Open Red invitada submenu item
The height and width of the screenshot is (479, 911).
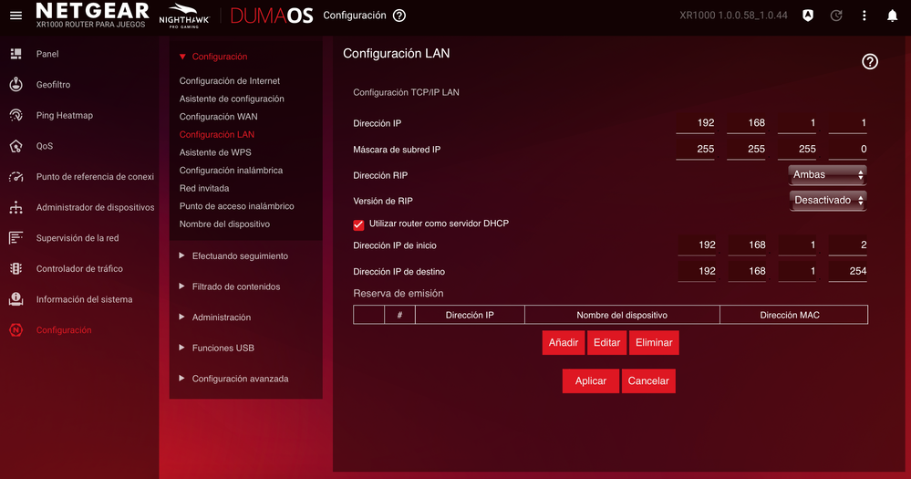[204, 188]
